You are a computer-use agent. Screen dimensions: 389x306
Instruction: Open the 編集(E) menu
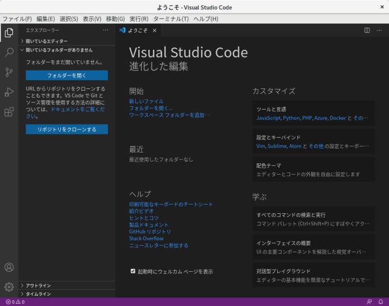tap(46, 19)
